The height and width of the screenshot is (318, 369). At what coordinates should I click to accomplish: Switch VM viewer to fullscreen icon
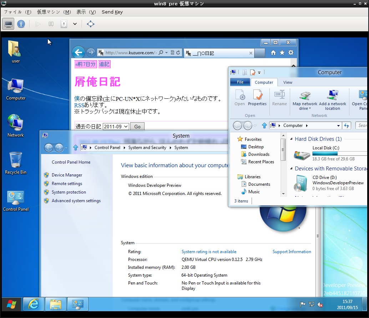(91, 24)
